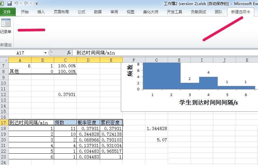This screenshot has height=165, width=258.
Task: Click cell with frequency 10
Action: pos(65,134)
